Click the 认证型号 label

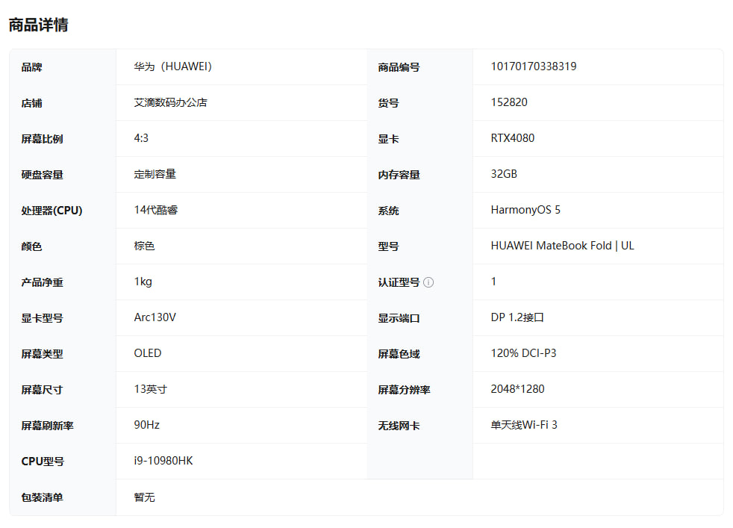tap(399, 282)
